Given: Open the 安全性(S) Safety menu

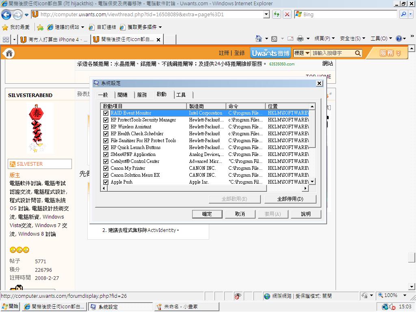Looking at the screenshot, I should [353, 39].
